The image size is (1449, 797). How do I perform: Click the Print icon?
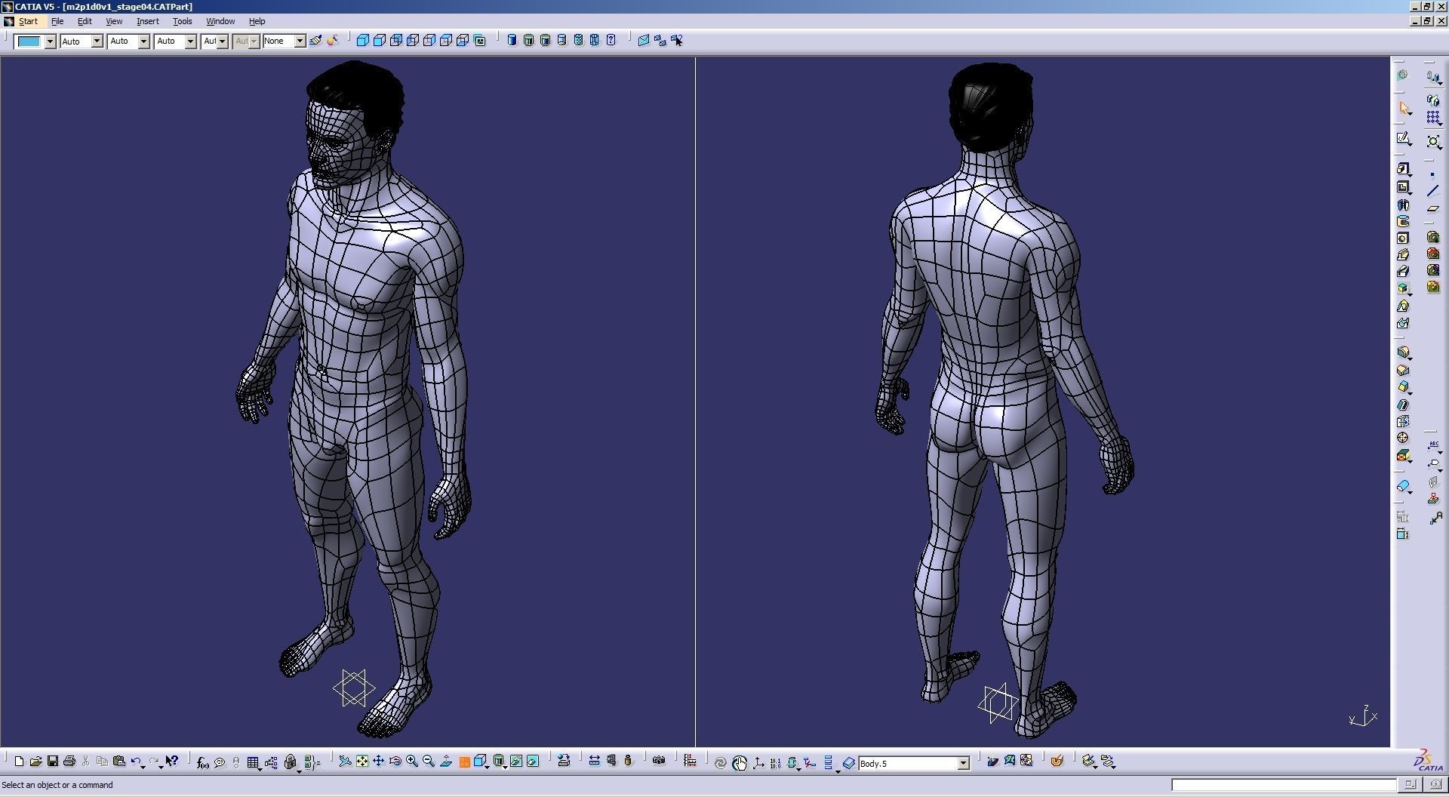point(69,762)
